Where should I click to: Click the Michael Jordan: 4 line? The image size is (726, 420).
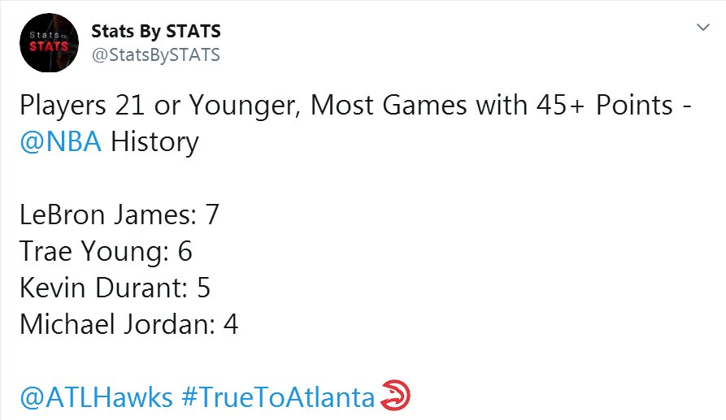(128, 324)
